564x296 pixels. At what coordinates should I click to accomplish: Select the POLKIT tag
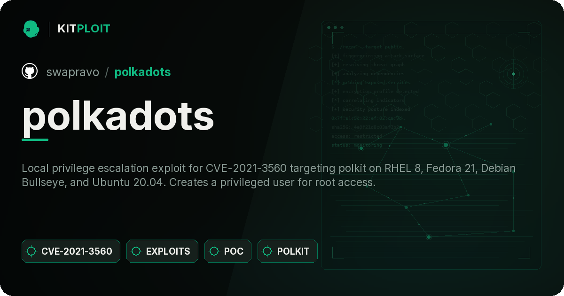pos(288,251)
